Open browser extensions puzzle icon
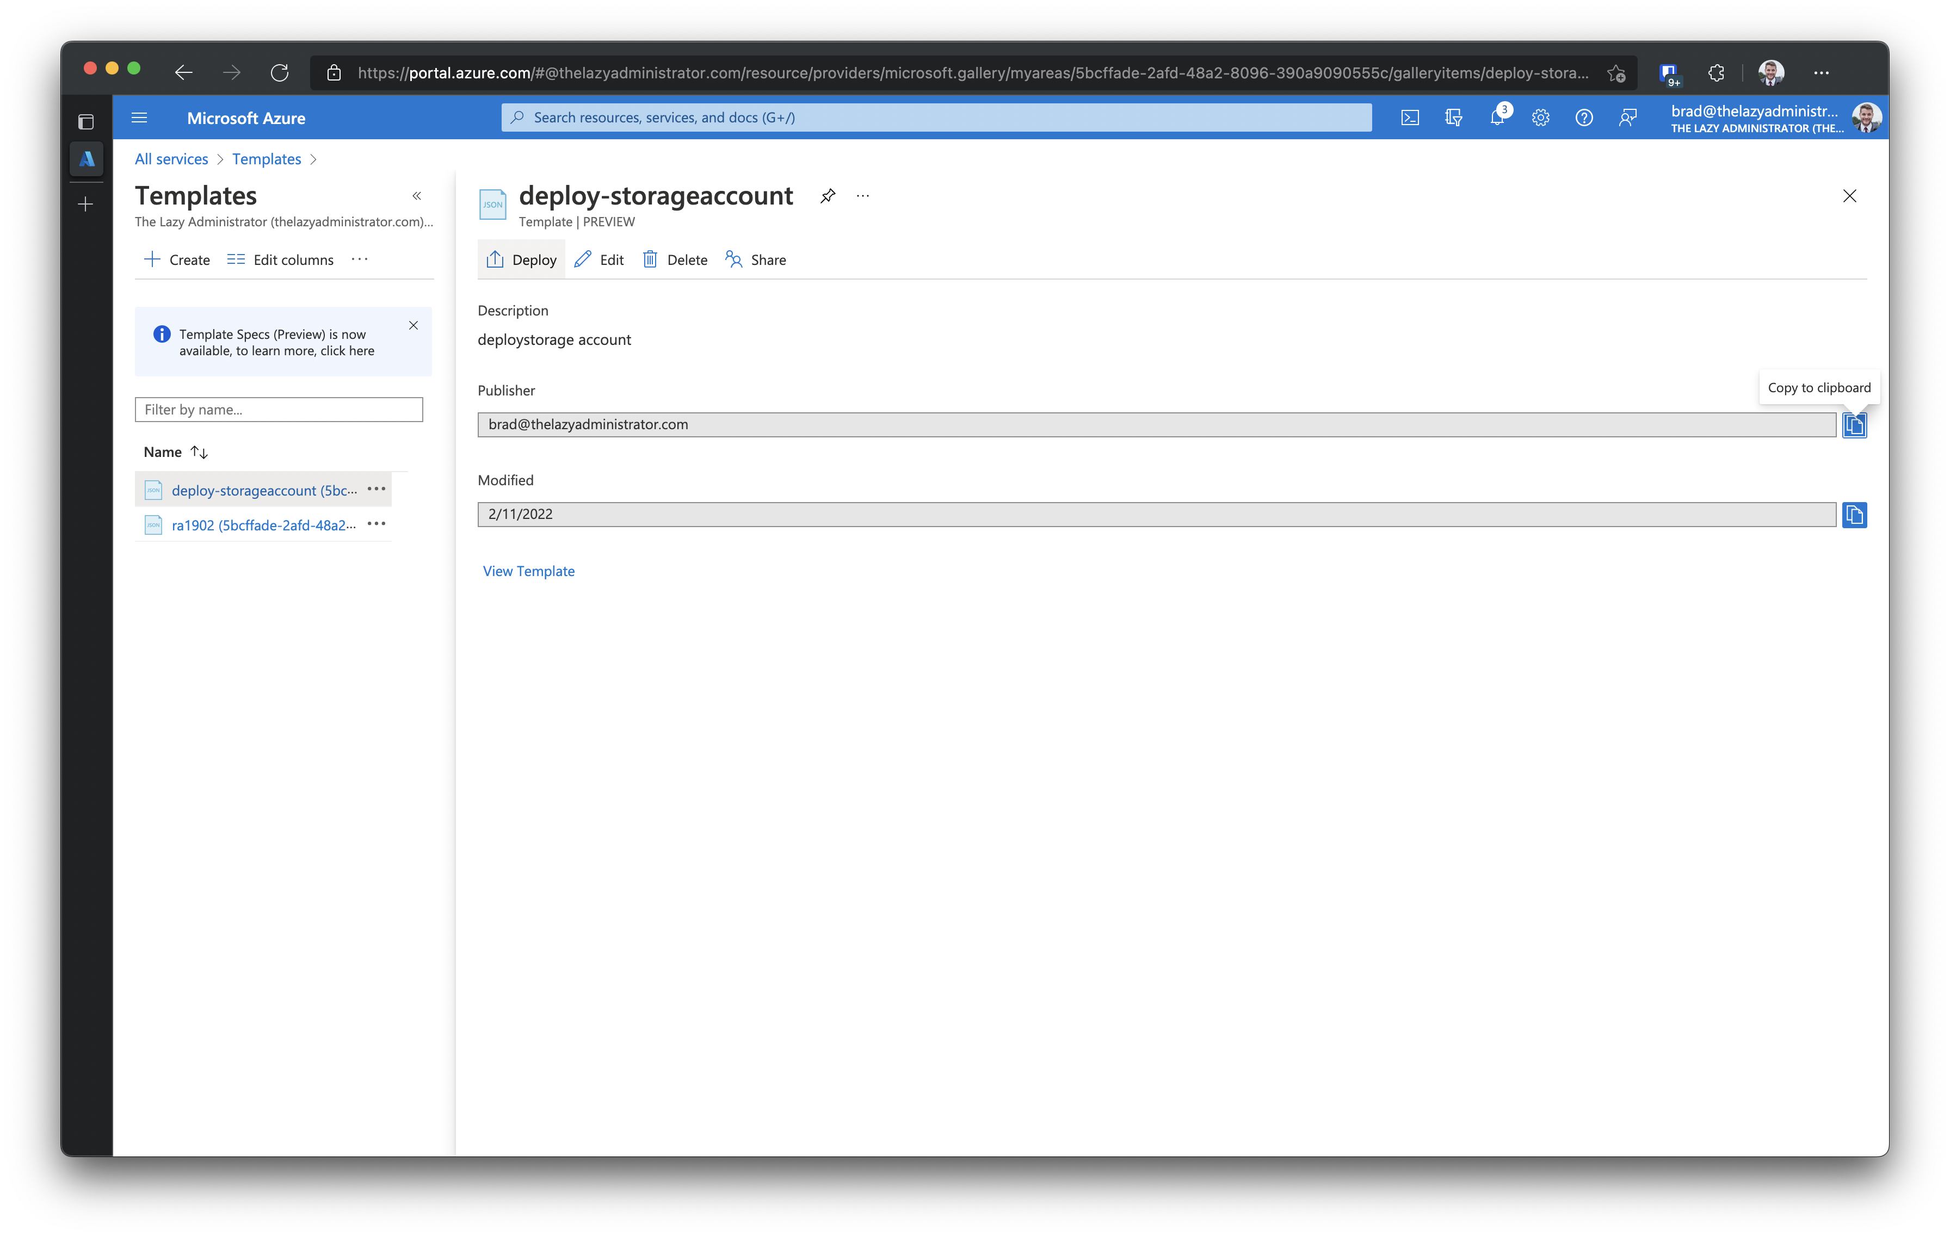 tap(1716, 73)
